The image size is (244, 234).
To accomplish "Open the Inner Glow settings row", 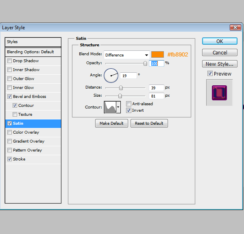I will coord(33,87).
